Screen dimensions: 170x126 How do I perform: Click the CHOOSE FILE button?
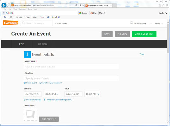[x=49, y=119]
